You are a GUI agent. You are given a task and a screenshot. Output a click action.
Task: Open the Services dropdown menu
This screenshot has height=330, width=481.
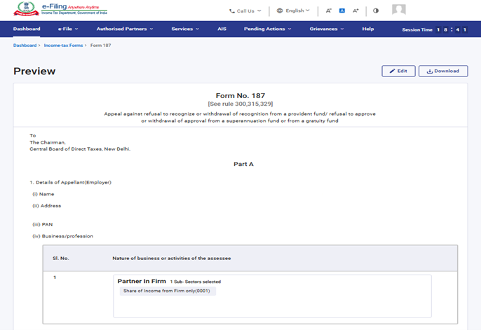pos(185,29)
